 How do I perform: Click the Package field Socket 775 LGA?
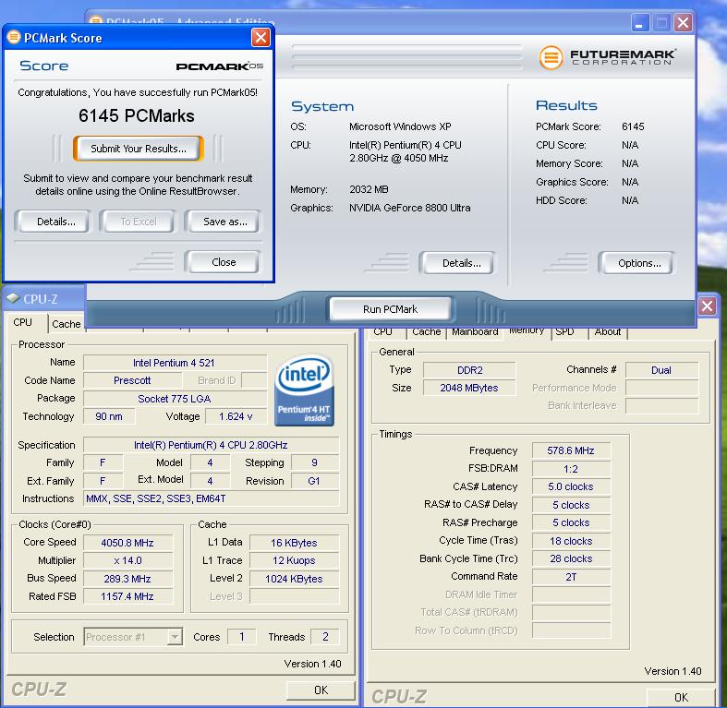point(175,399)
